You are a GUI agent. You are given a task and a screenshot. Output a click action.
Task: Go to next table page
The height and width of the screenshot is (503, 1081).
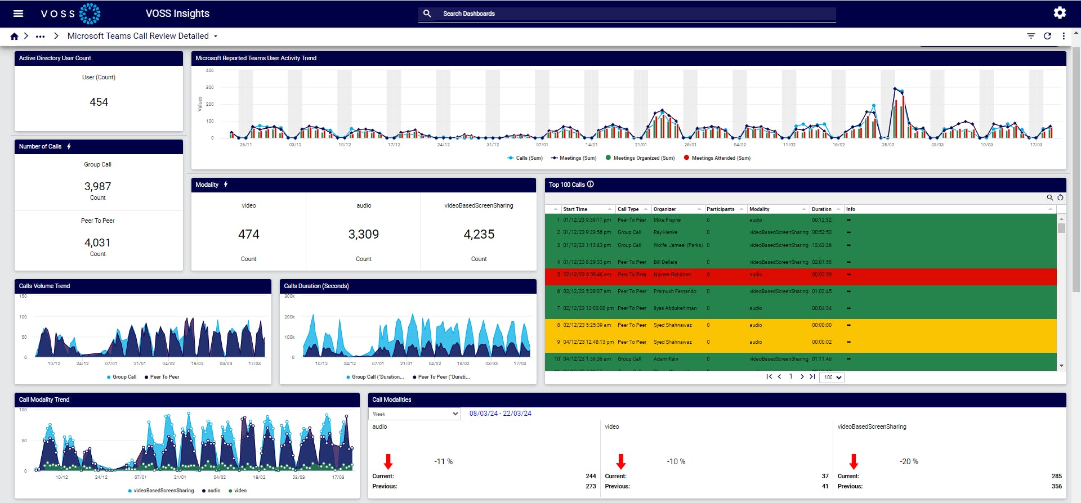click(x=802, y=377)
